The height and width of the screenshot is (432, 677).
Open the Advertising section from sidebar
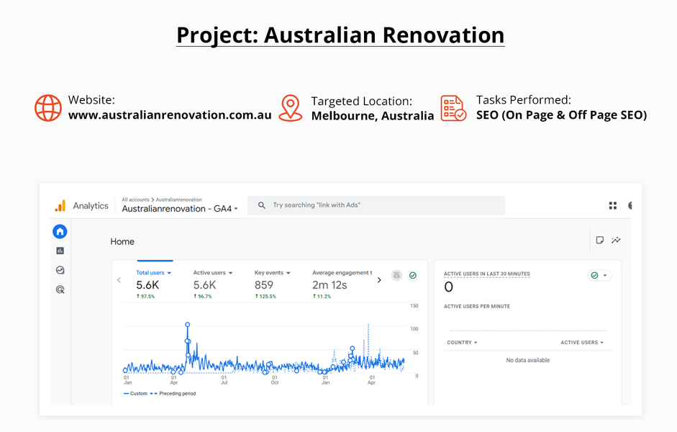point(60,289)
